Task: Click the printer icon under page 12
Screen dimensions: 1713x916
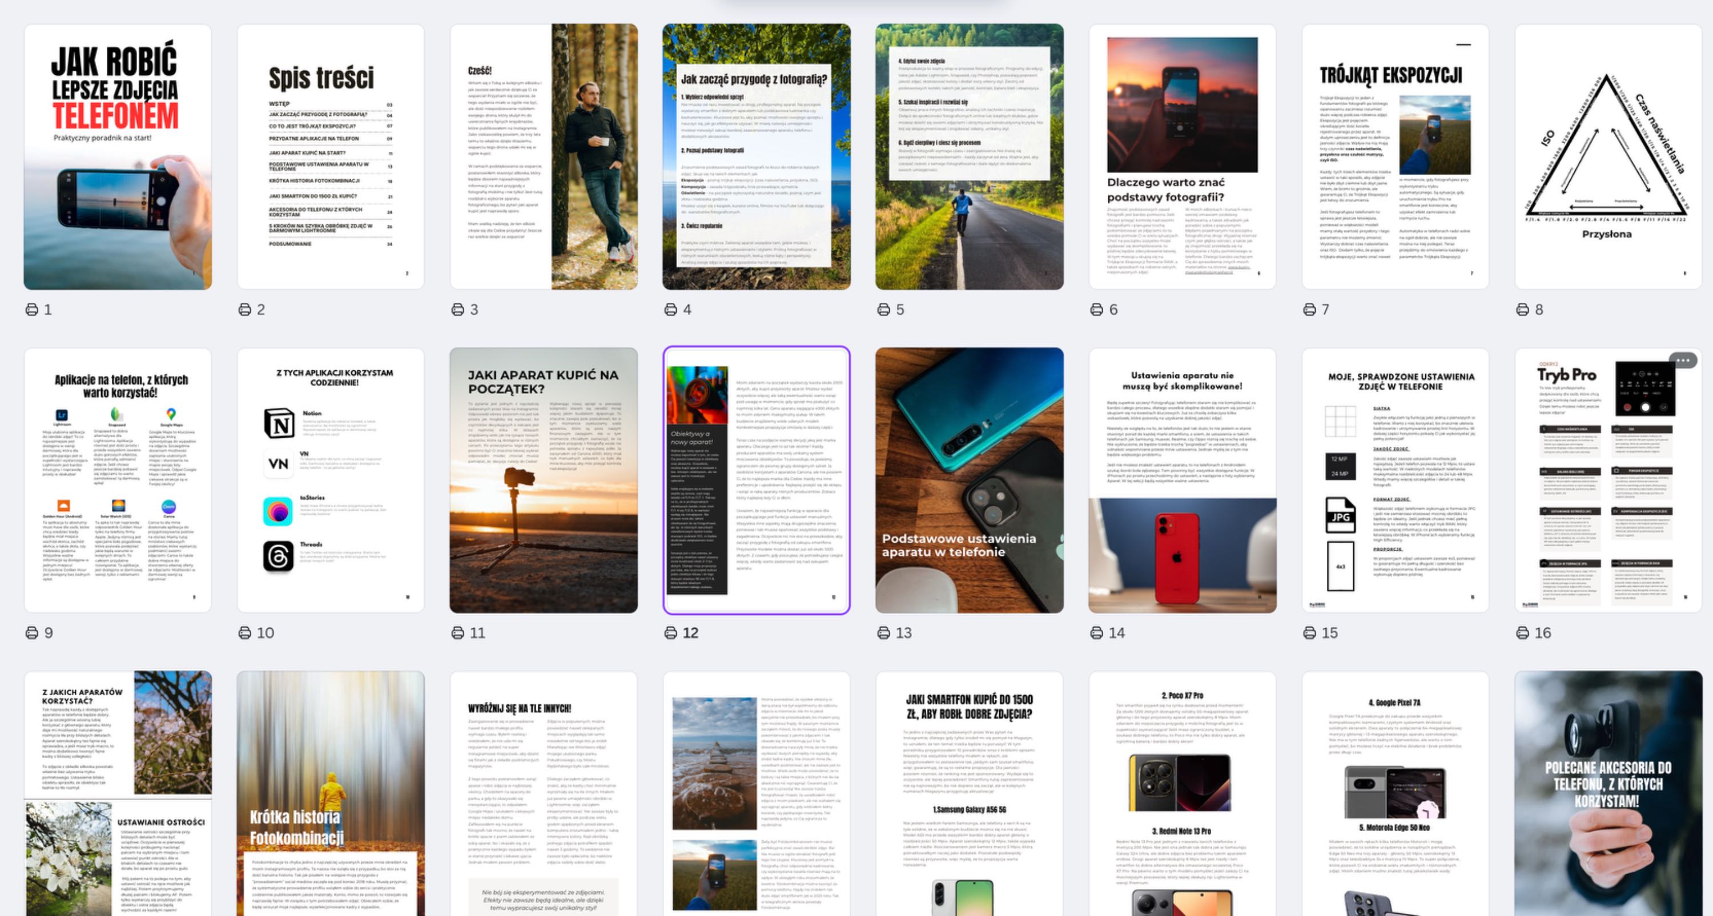Action: [x=670, y=633]
